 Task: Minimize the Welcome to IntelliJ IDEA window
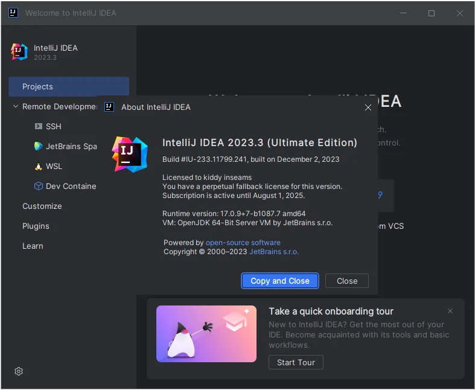point(403,13)
